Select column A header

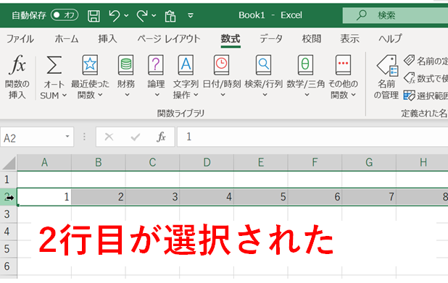pos(44,163)
